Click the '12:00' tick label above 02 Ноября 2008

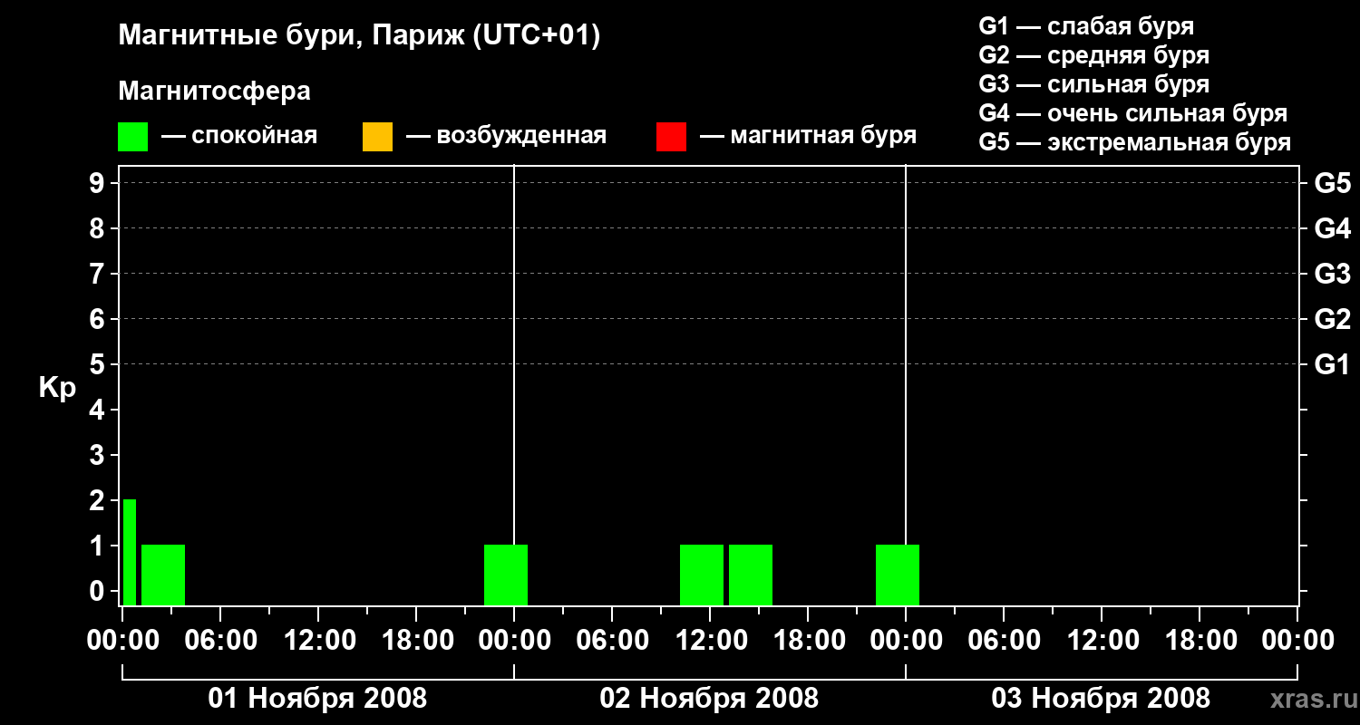click(x=710, y=640)
